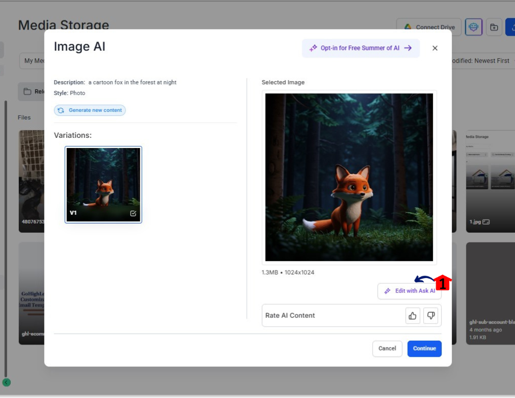Open the Modified: Newest First sort dropdown

(x=478, y=61)
